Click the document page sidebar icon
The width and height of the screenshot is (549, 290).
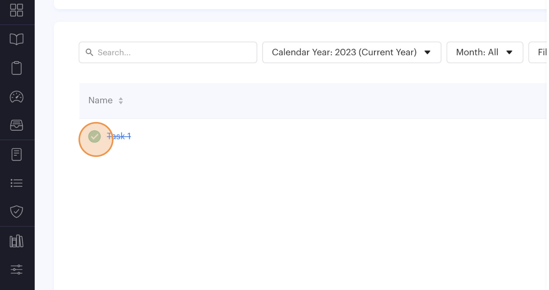click(16, 154)
